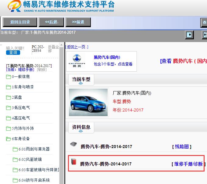This screenshot has height=184, width=207.
Task: Click folder icon beside 6.01雨刮与清洗器
Action: point(15,149)
